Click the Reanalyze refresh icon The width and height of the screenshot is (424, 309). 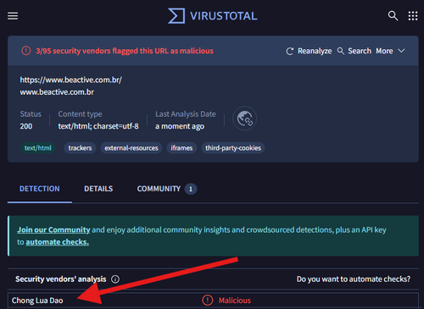coord(290,51)
